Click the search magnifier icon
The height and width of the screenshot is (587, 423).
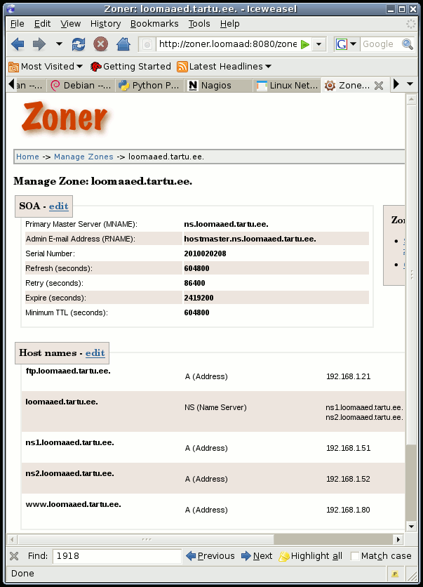408,44
